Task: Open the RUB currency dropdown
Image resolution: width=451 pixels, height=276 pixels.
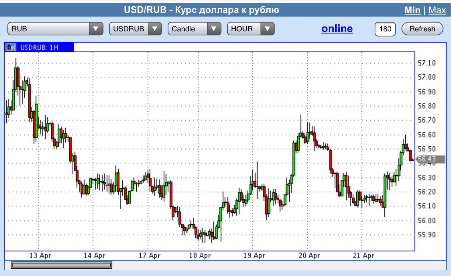Action: click(x=55, y=29)
